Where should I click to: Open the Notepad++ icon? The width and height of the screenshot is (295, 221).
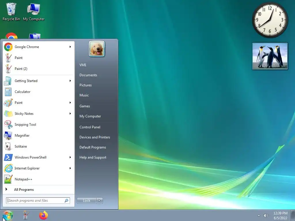coord(8,179)
